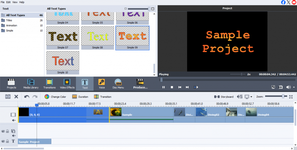Delete selection with the X icon
The width and height of the screenshot is (297, 150).
click(16, 97)
